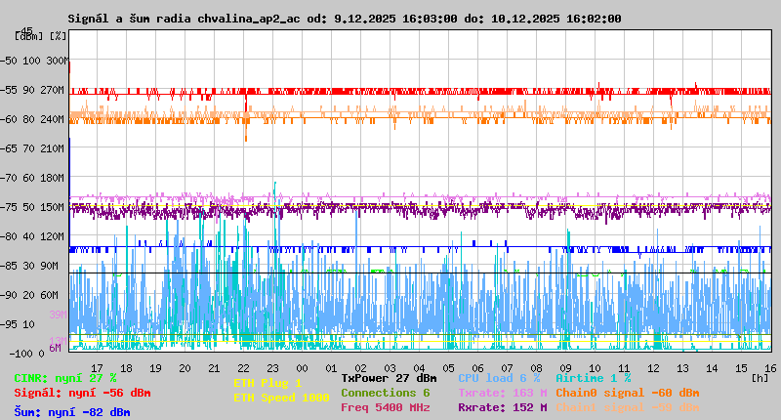Screen dimensions: 781x420
Task: Select the Airtime 1 % legend entry
Action: pyautogui.click(x=593, y=377)
